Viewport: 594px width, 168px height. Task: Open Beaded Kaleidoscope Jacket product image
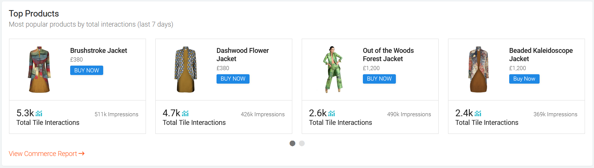coord(478,70)
